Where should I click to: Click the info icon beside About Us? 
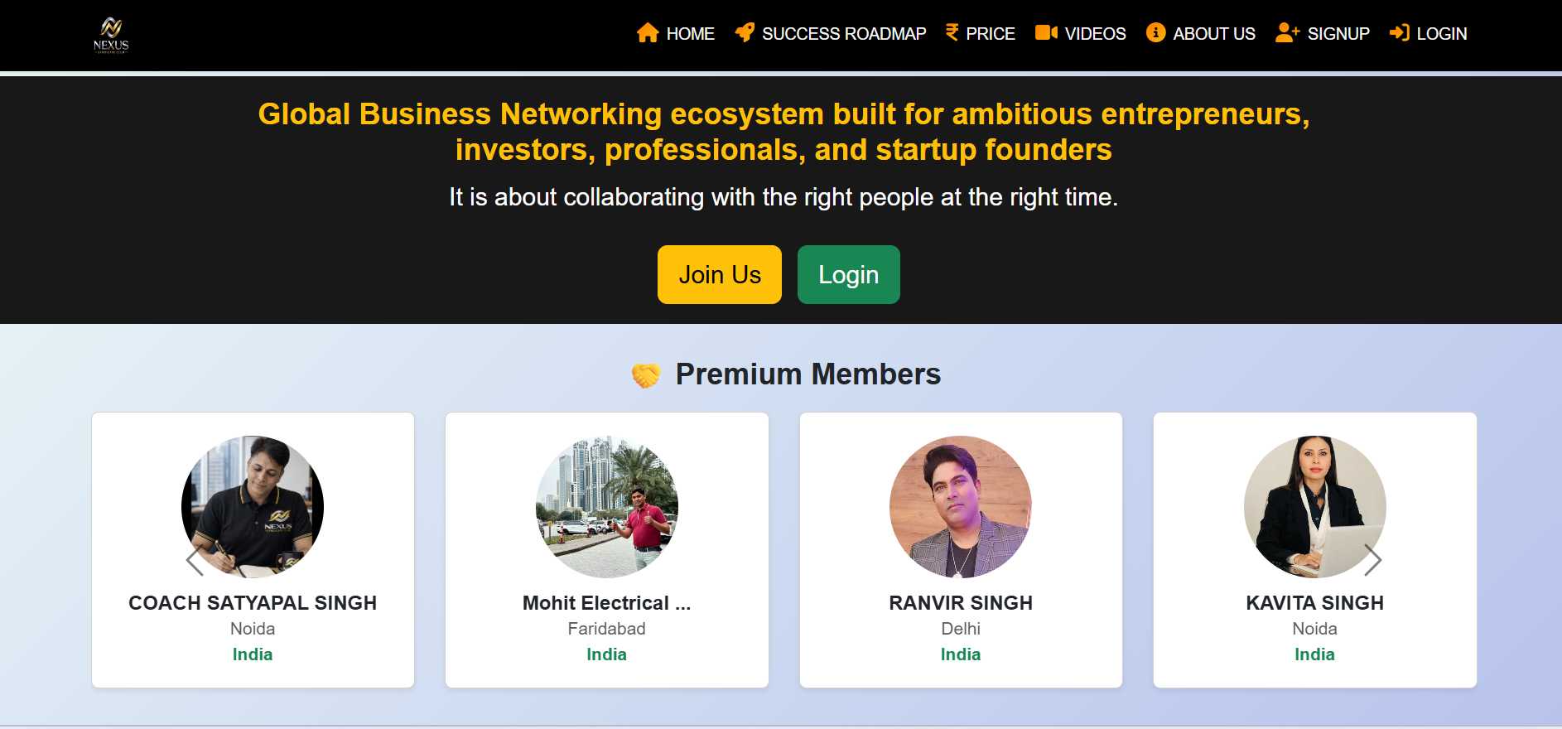coord(1155,32)
